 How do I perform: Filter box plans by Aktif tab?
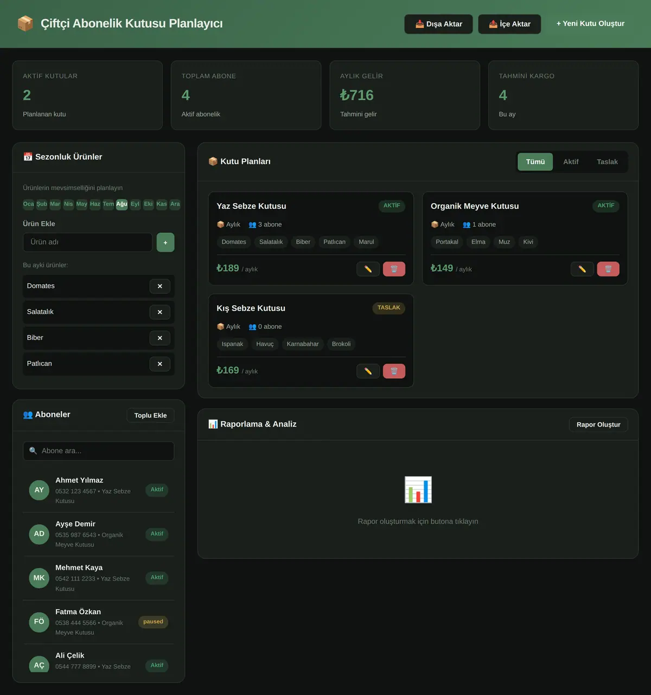click(571, 162)
